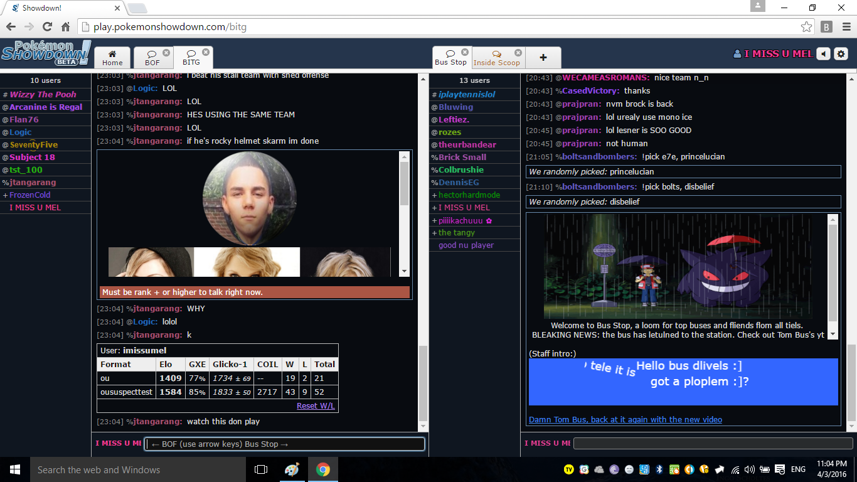Screen dimensions: 857x482
Task: Open the Options gear icon
Action: point(841,54)
